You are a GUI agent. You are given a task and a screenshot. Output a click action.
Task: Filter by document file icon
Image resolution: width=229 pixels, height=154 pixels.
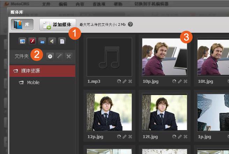pyautogui.click(x=62, y=41)
